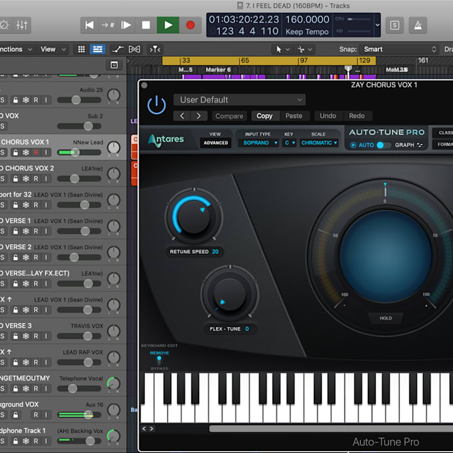
Task: Click the Play button in transport
Action: click(168, 25)
